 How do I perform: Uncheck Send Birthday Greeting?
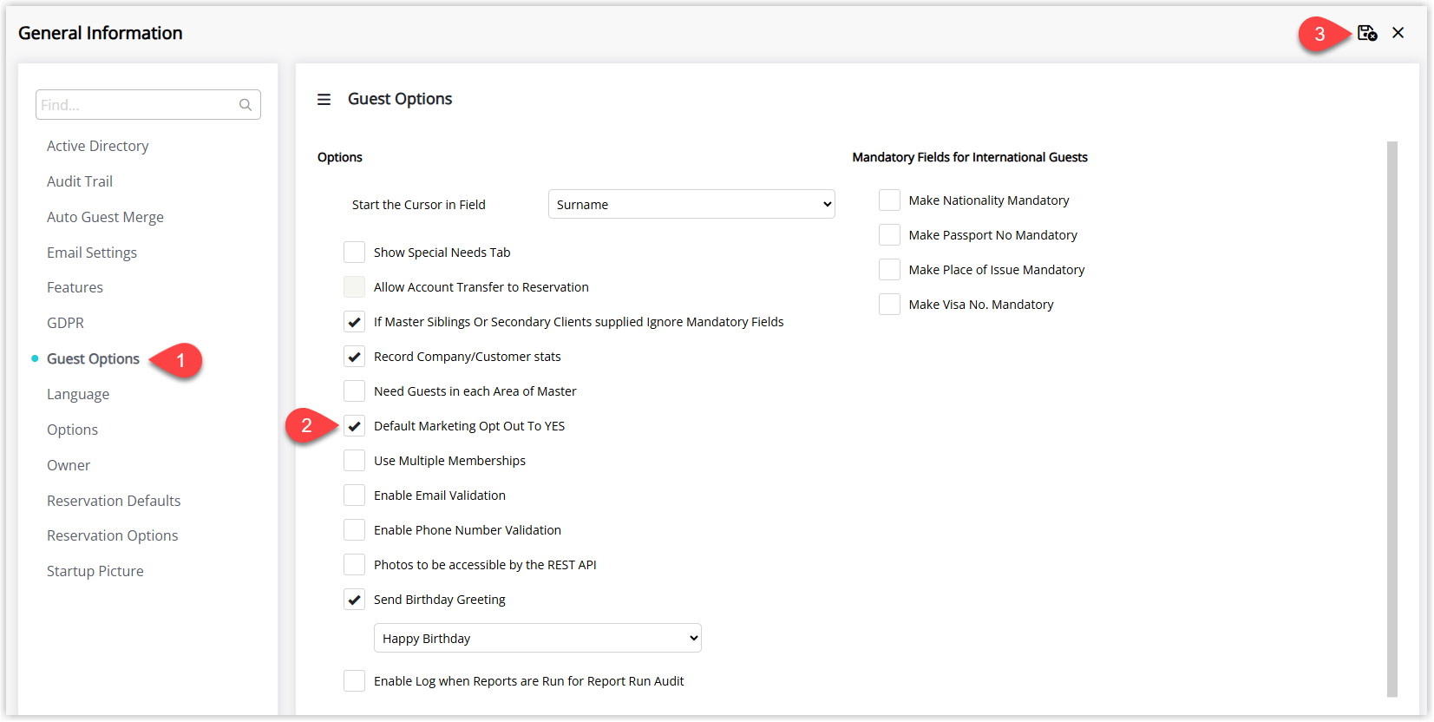(354, 600)
